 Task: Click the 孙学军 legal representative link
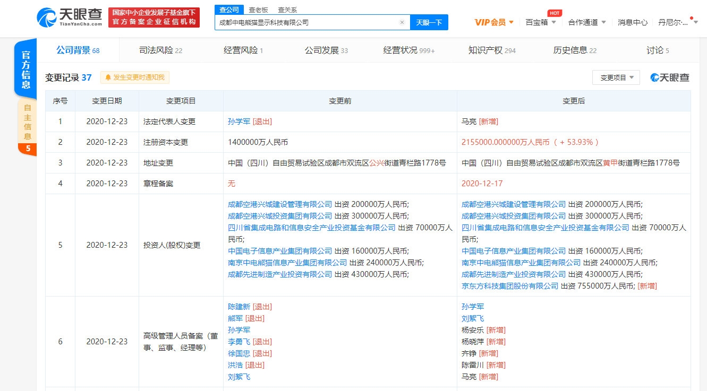[x=240, y=121]
